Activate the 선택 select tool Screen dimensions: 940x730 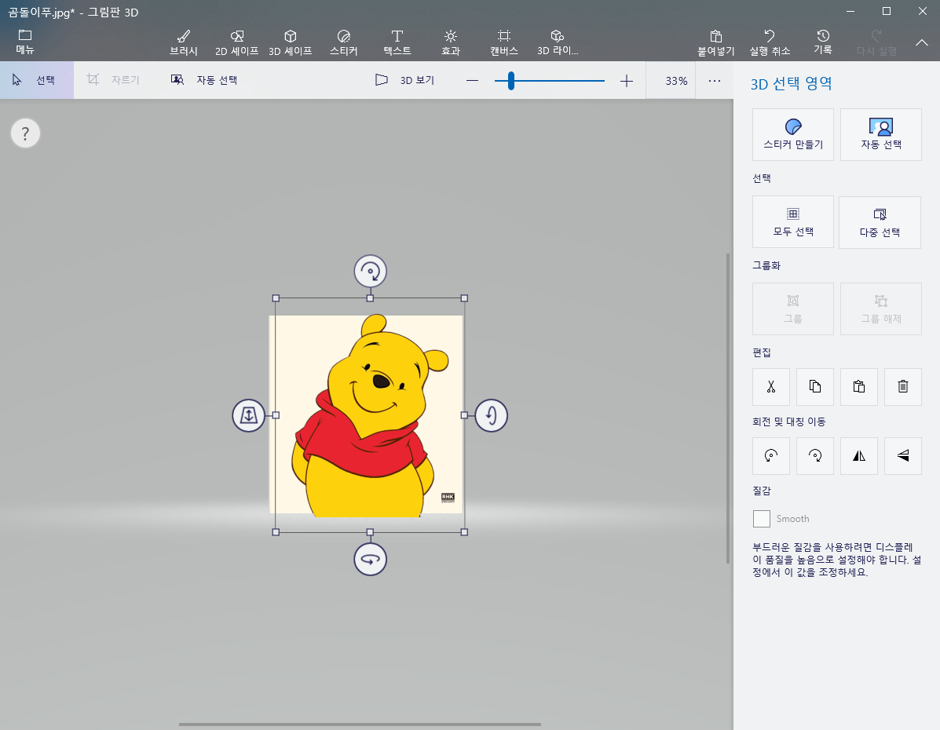[37, 80]
